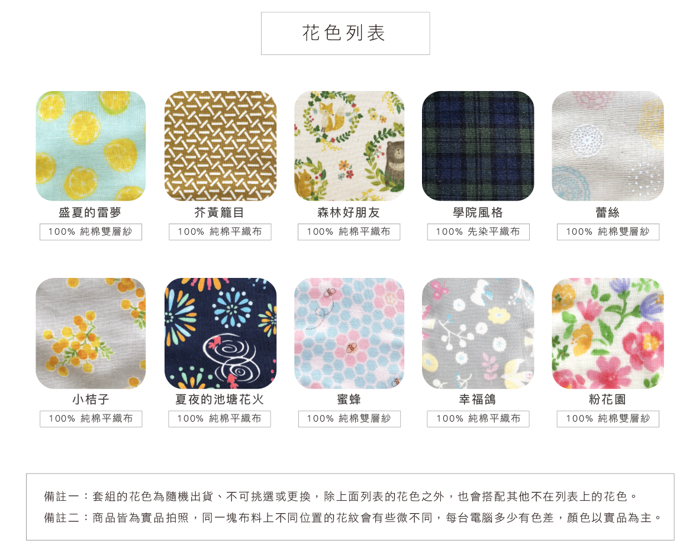
Task: Select the 盛夏的雷夢 lemon fabric swatch
Action: tap(91, 146)
